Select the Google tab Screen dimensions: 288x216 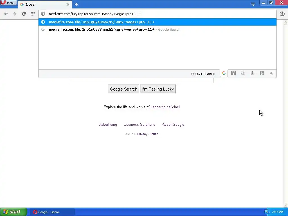point(45,4)
